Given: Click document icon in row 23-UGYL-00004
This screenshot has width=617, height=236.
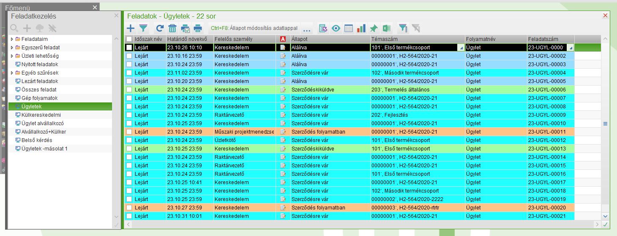Looking at the screenshot, I should click(x=283, y=73).
